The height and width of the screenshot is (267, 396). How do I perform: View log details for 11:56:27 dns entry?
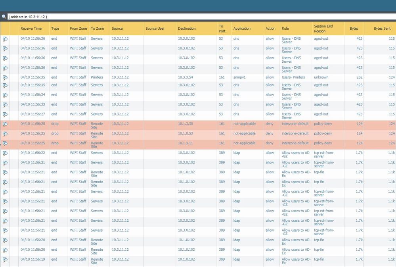tap(5, 115)
